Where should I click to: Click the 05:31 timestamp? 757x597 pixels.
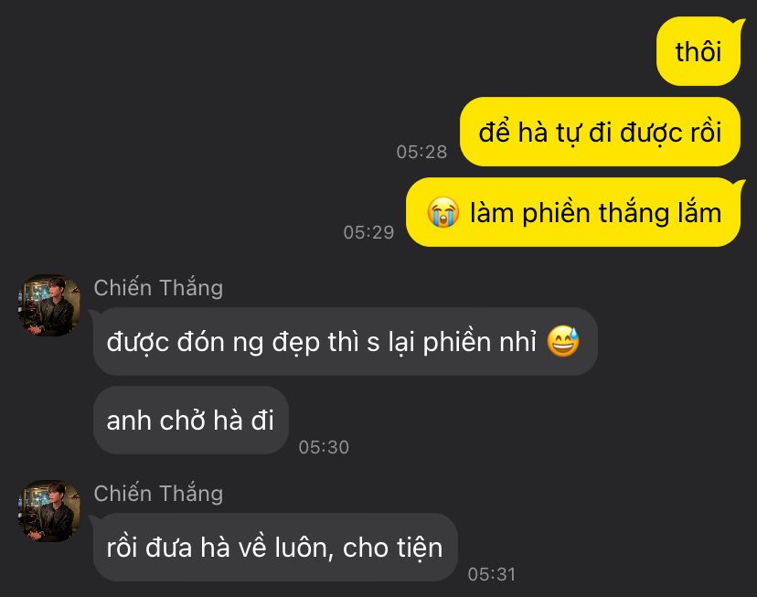click(492, 574)
